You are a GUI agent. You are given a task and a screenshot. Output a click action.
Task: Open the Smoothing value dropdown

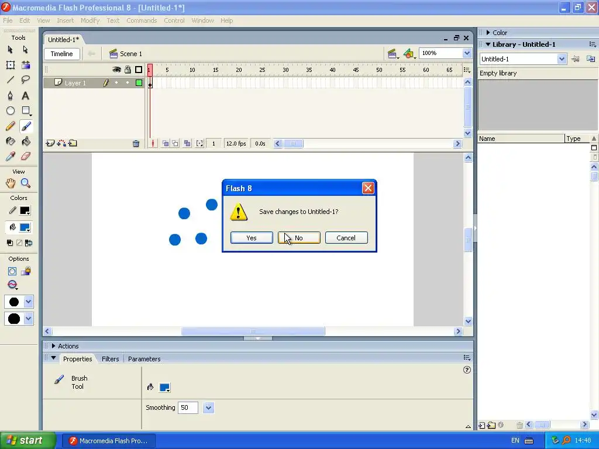[208, 407]
